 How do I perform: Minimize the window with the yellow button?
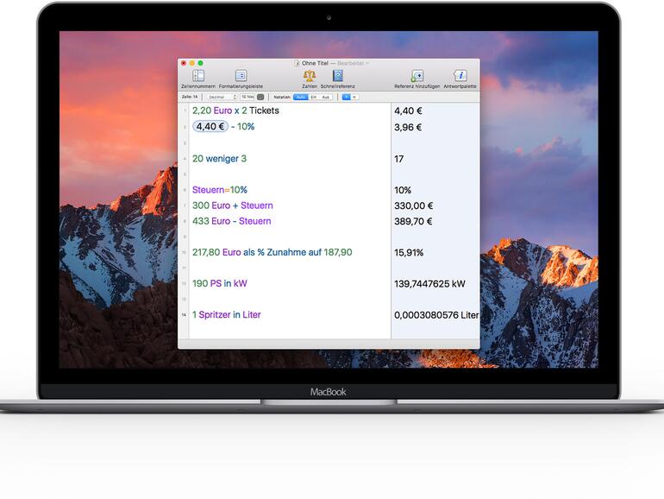tap(191, 63)
